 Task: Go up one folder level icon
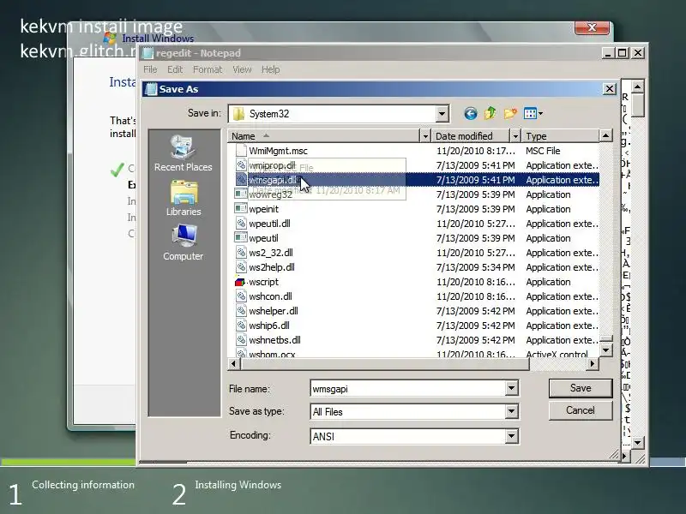[490, 114]
